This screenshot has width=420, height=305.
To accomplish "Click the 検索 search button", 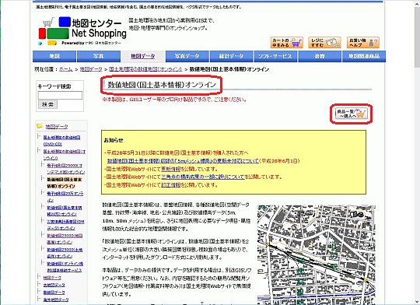I will pyautogui.click(x=47, y=104).
